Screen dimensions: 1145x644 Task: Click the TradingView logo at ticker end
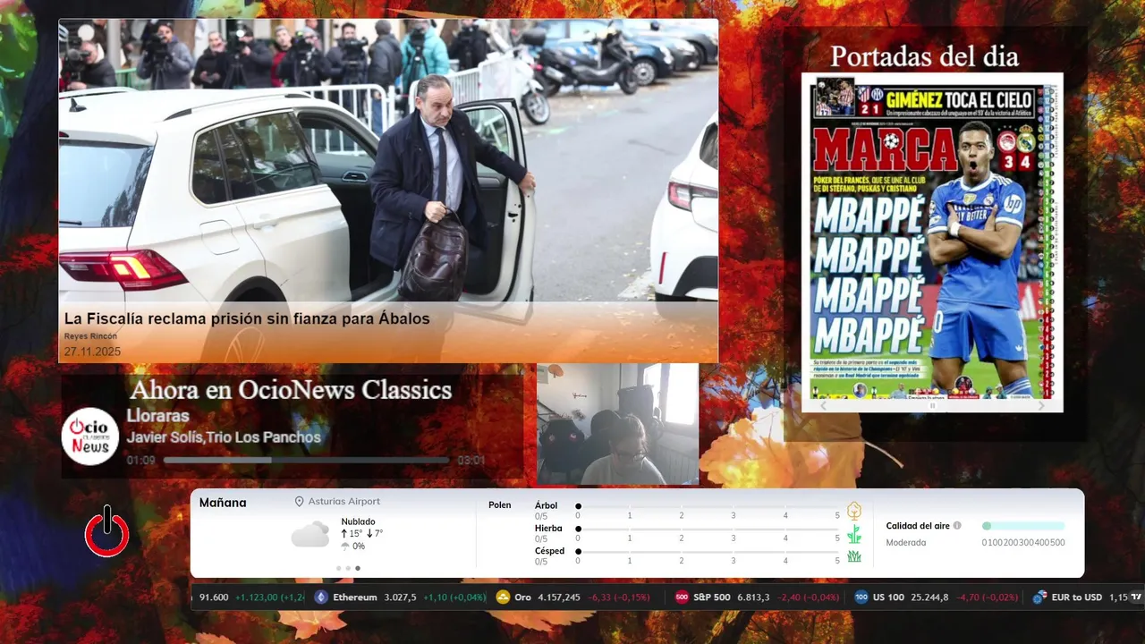pos(1136,597)
